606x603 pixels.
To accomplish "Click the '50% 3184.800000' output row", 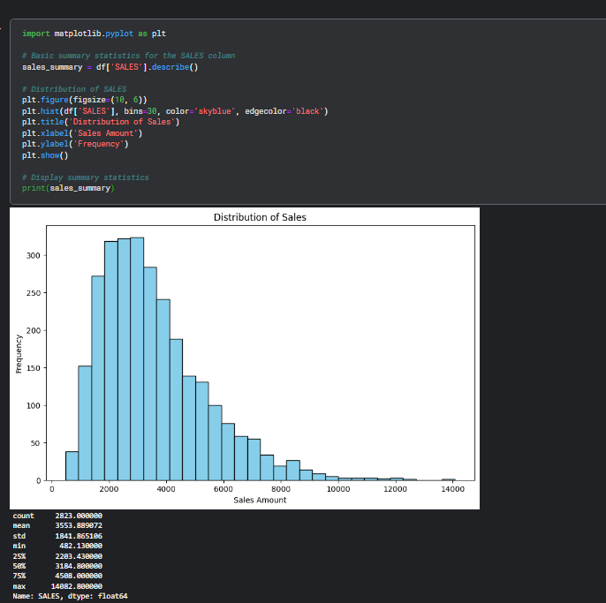I will (57, 566).
